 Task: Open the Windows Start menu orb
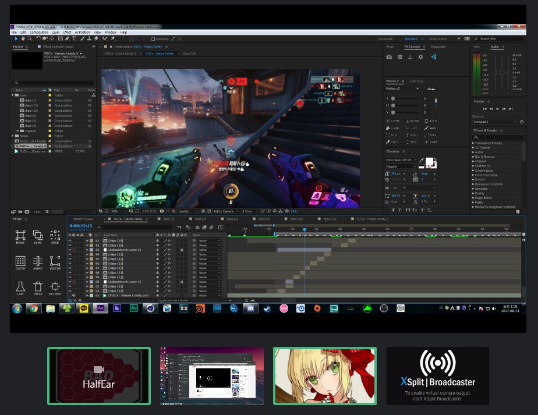coord(17,308)
